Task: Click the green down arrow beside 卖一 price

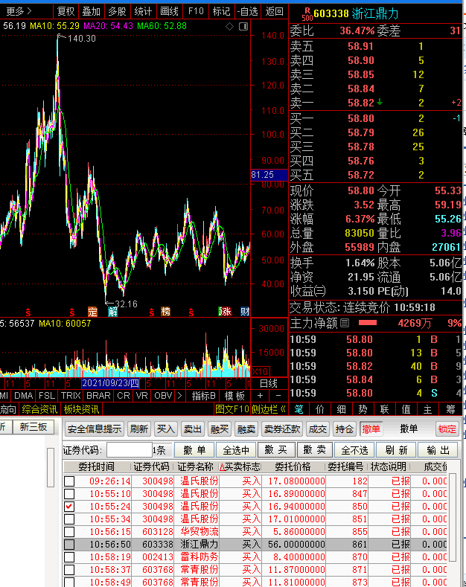Action: [380, 102]
